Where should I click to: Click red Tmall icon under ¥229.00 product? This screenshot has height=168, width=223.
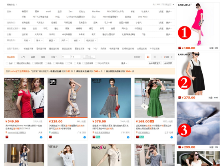[x=50, y=137]
